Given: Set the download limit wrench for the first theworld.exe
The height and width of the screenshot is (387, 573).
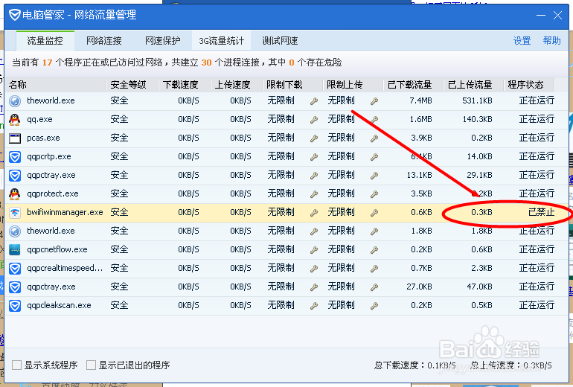Looking at the screenshot, I should pyautogui.click(x=314, y=101).
